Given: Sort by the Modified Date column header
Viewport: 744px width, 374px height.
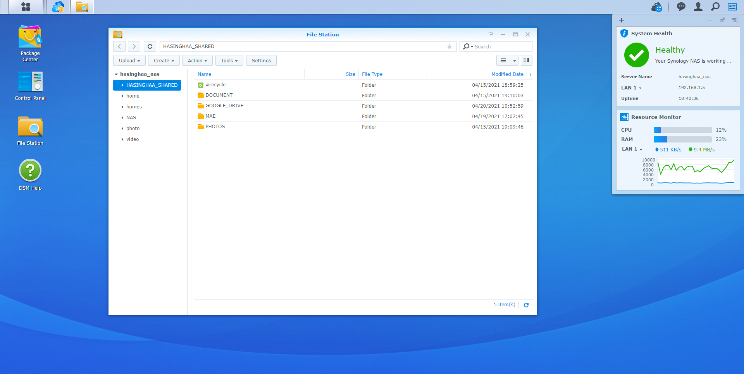Looking at the screenshot, I should pyautogui.click(x=477, y=74).
